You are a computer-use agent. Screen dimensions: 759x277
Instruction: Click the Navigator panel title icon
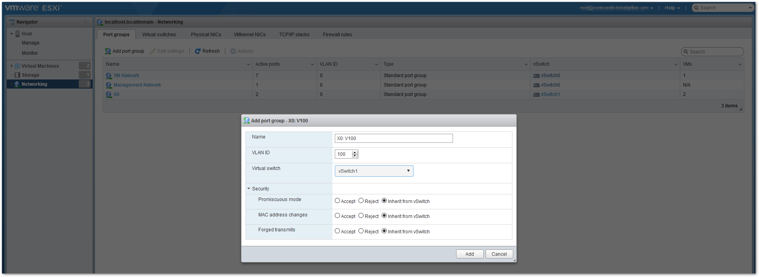pyautogui.click(x=12, y=22)
